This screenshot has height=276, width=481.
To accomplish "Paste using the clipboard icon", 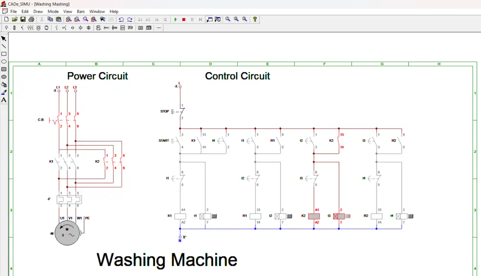I will (58, 19).
